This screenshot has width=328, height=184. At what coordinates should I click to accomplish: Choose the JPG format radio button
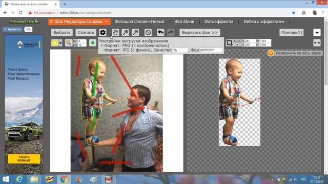pyautogui.click(x=102, y=50)
